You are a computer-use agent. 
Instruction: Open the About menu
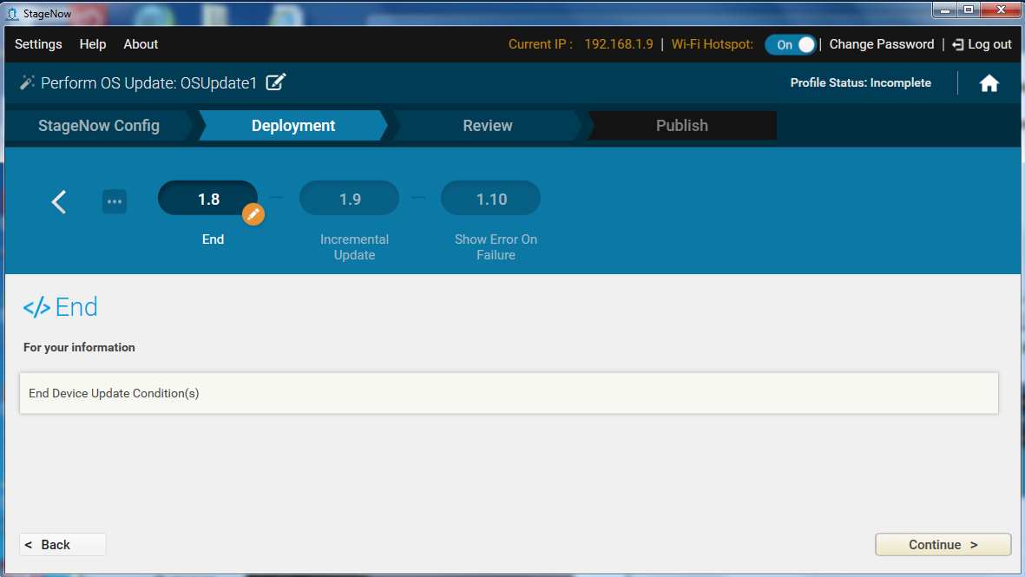[141, 44]
